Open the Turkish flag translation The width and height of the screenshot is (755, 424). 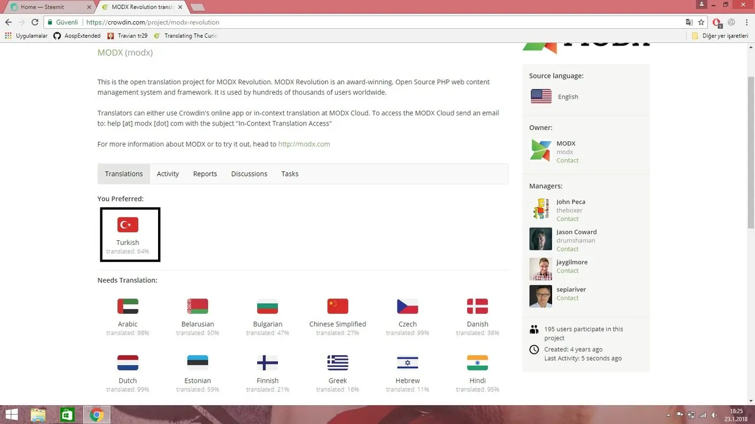point(128,224)
